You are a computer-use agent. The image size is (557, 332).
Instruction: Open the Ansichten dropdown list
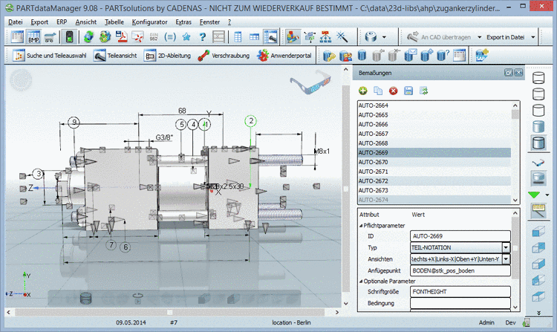click(x=506, y=259)
